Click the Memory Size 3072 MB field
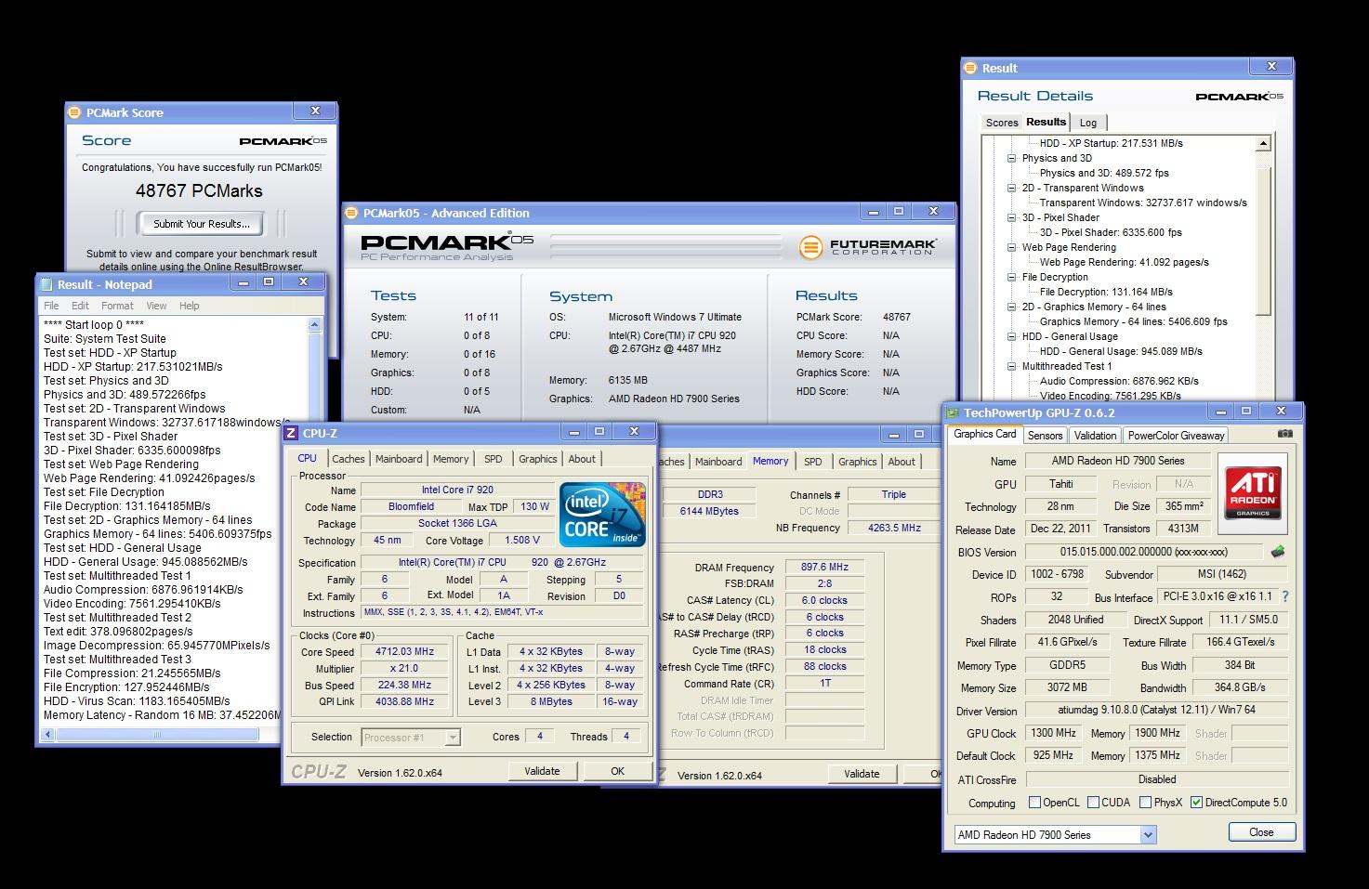Screen dimensions: 1369x889 [1067, 688]
